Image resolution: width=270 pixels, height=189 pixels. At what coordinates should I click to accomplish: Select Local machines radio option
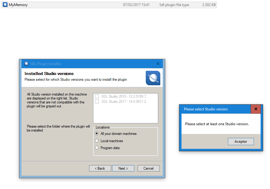pyautogui.click(x=97, y=141)
